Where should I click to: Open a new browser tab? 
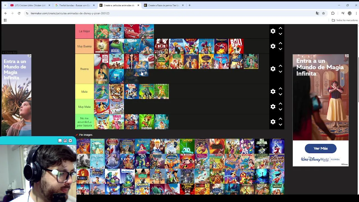[190, 5]
